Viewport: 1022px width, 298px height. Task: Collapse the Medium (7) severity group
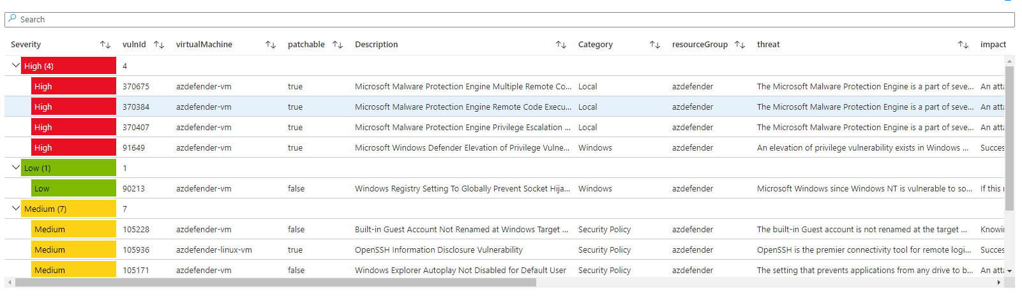tap(16, 209)
